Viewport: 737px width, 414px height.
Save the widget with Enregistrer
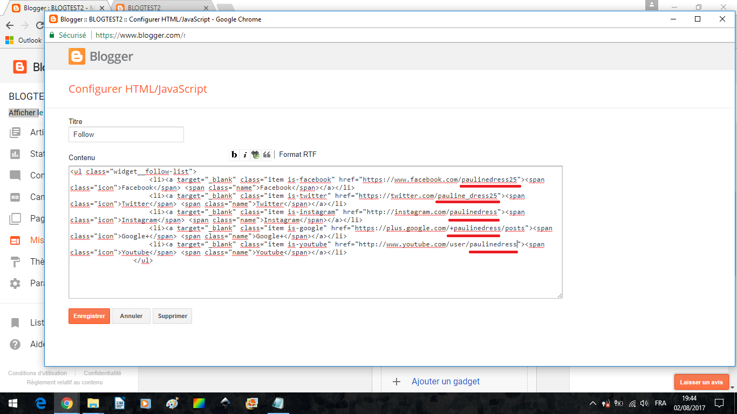point(89,316)
